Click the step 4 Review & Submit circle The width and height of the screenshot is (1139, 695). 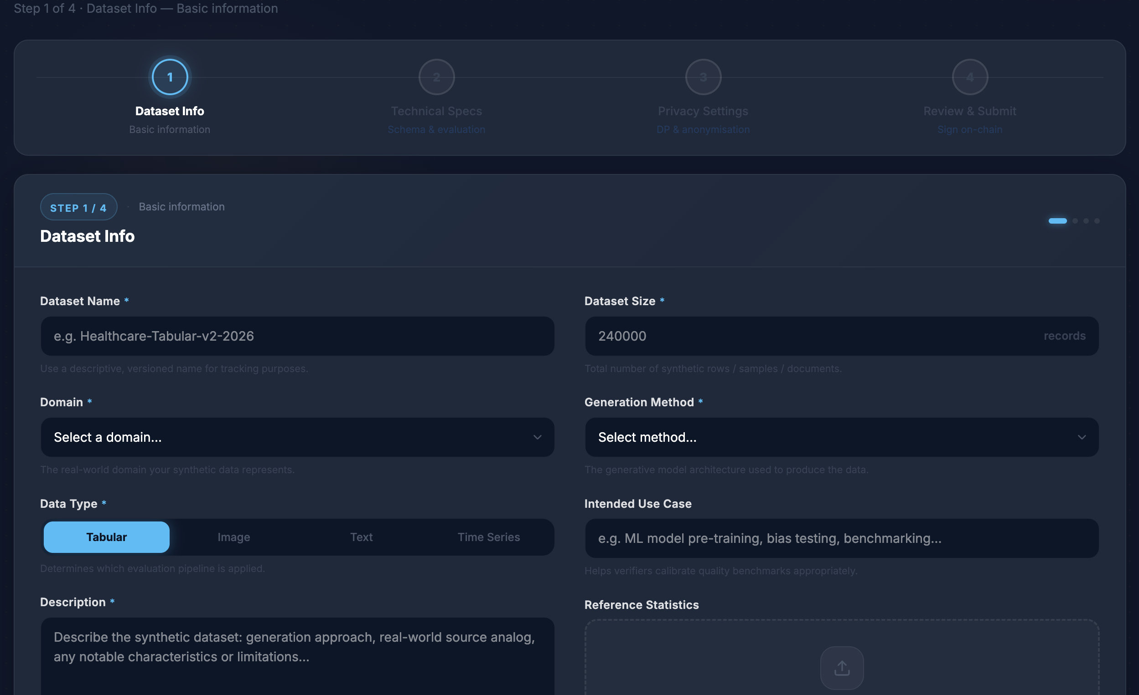click(969, 77)
